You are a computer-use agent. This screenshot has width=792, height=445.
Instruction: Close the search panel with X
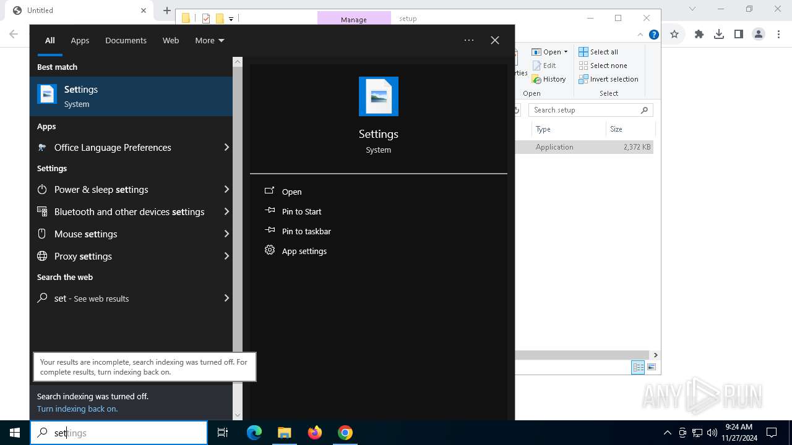(495, 40)
